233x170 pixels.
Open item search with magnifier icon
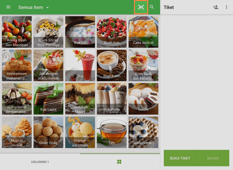(152, 7)
